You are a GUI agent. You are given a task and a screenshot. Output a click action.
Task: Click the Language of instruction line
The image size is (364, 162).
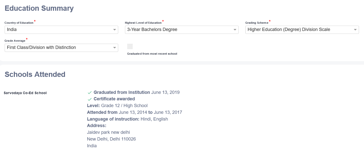point(127,119)
